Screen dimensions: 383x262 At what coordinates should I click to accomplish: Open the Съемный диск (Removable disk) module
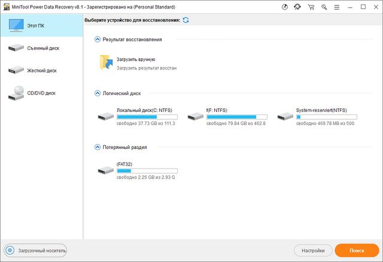tap(41, 48)
